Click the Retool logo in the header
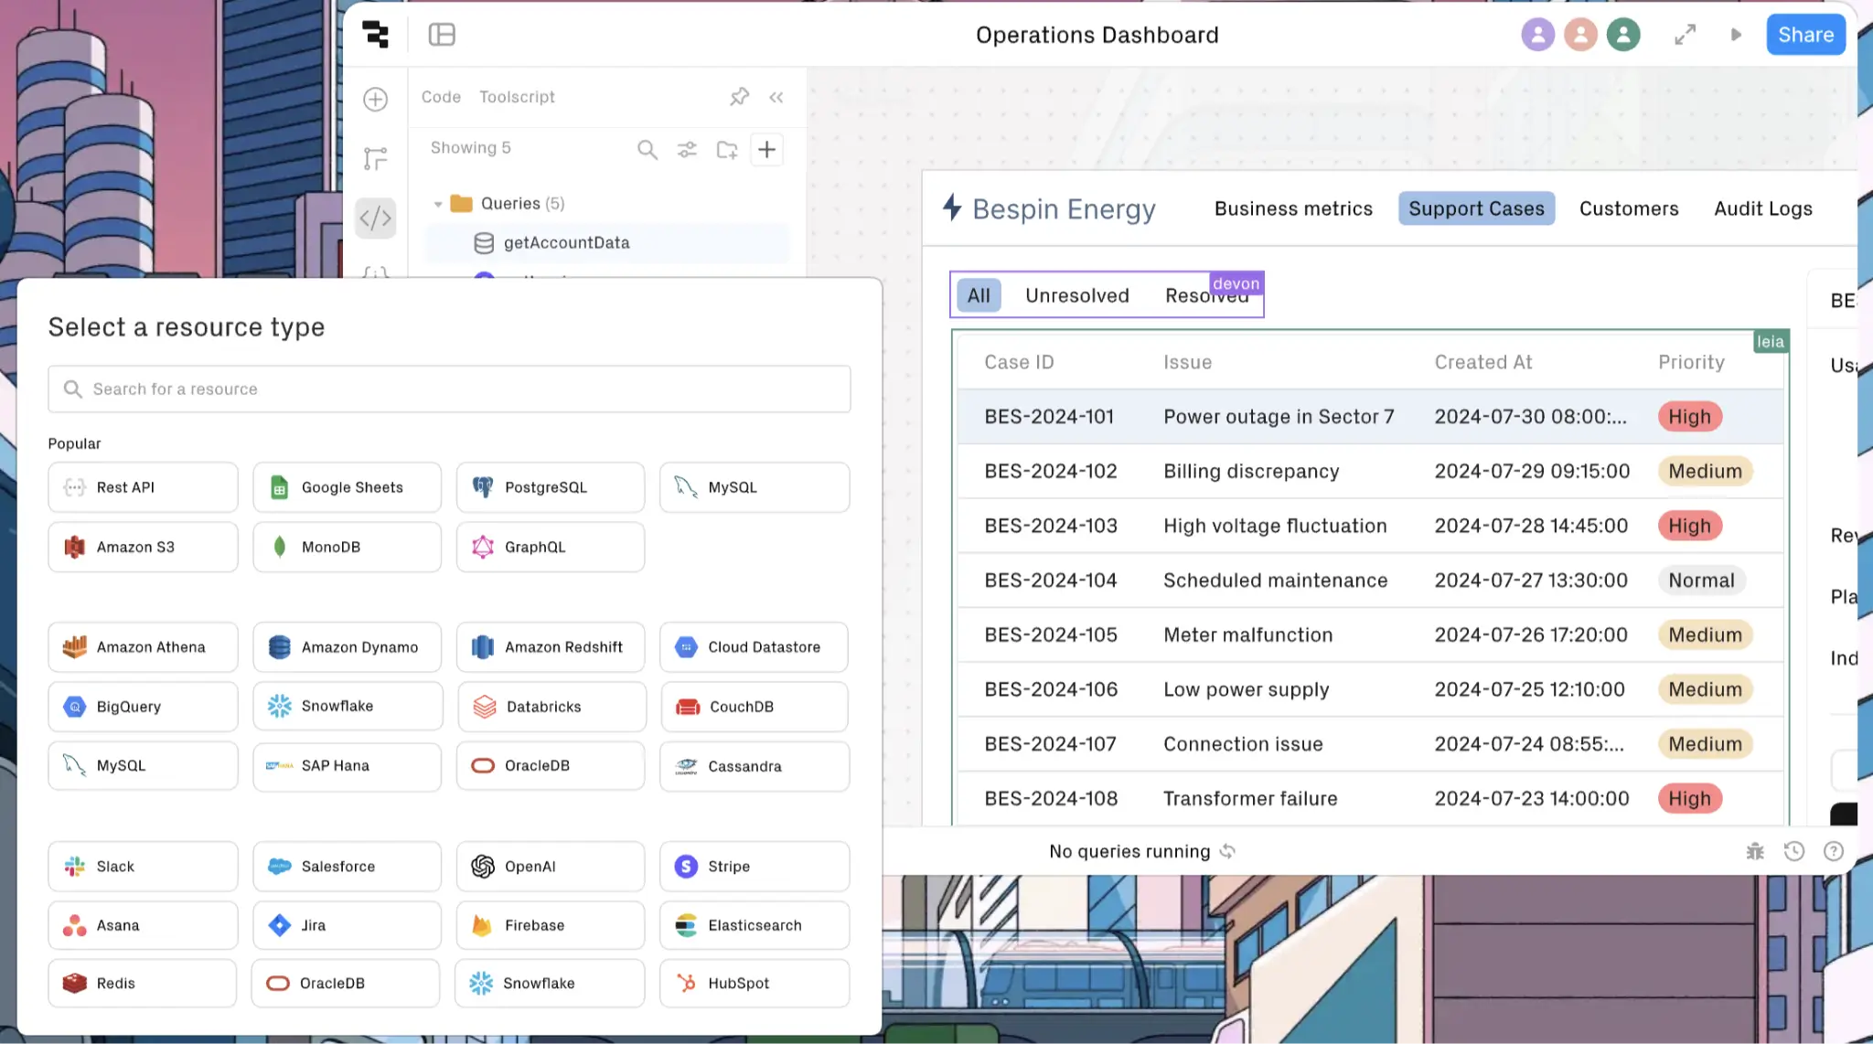The image size is (1873, 1044). tap(375, 34)
